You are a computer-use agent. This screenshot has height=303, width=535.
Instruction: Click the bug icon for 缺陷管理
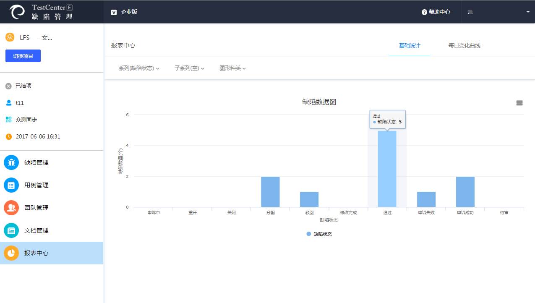11,162
